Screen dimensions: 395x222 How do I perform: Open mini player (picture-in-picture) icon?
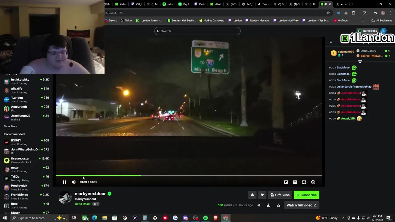(x=286, y=182)
